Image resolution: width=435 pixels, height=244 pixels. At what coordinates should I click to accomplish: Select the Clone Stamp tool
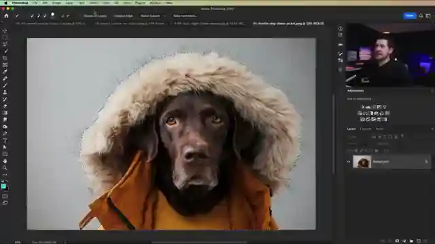click(5, 92)
